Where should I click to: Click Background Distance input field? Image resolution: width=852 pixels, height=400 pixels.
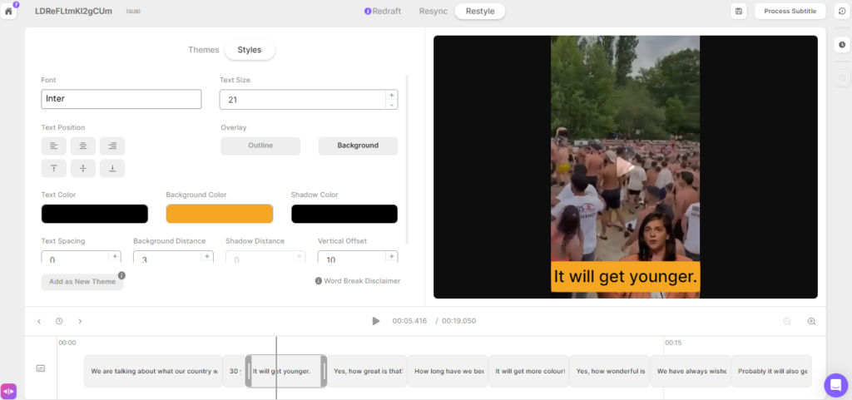coord(167,257)
